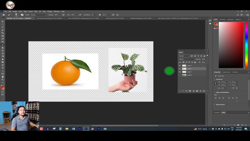
Task: Create new fill or adjustment layer
Action: click(194, 91)
